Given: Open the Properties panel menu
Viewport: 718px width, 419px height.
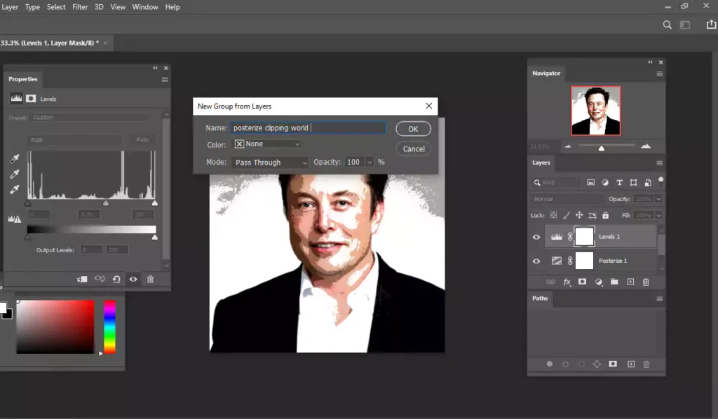Looking at the screenshot, I should [164, 80].
